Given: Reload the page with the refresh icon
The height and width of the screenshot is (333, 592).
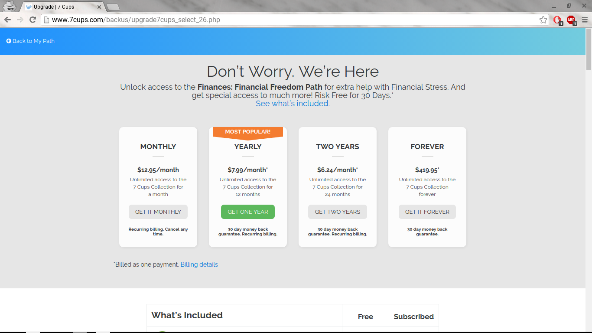Looking at the screenshot, I should pyautogui.click(x=33, y=20).
